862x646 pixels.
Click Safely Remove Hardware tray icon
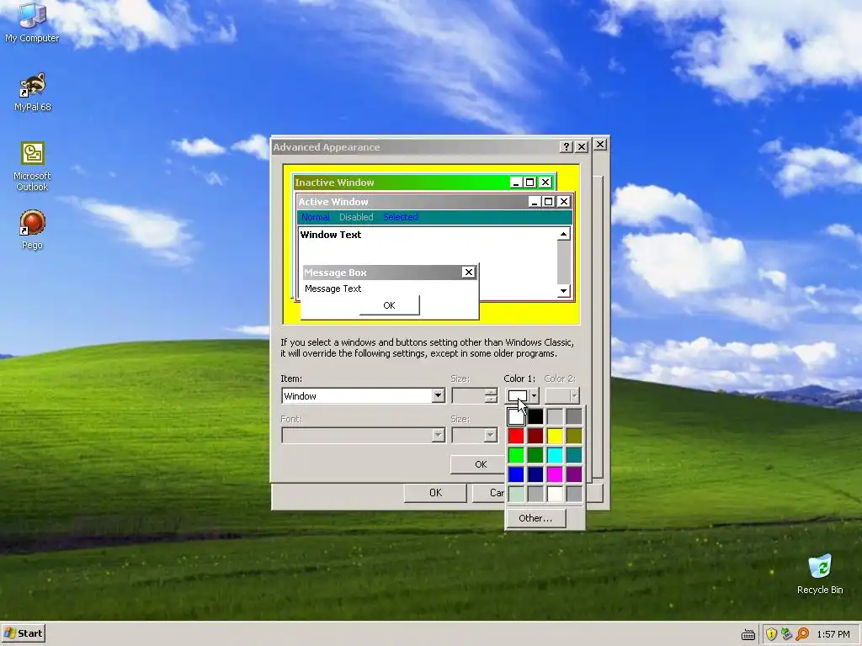click(787, 634)
